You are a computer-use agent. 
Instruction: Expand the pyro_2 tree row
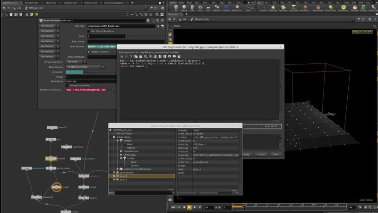[114, 180]
